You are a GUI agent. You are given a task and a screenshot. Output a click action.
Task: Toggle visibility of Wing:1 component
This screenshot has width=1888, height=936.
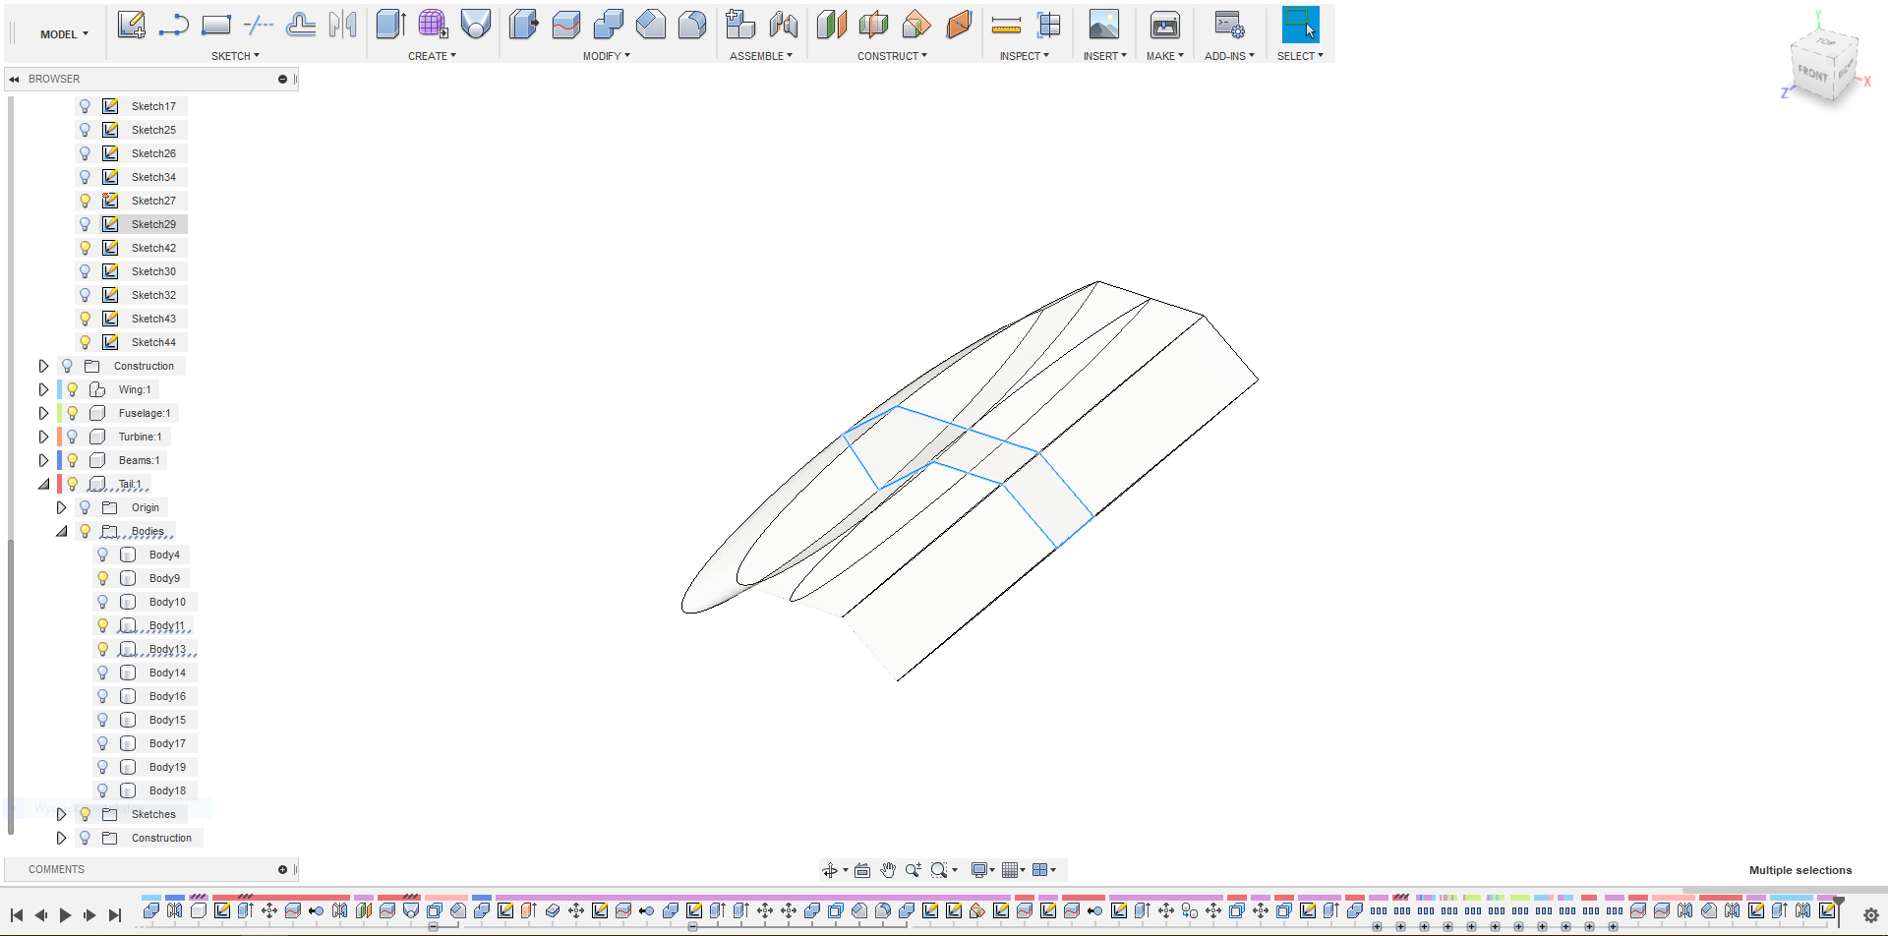coord(72,389)
